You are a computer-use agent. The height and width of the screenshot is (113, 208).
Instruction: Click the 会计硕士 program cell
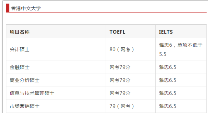tap(56, 49)
